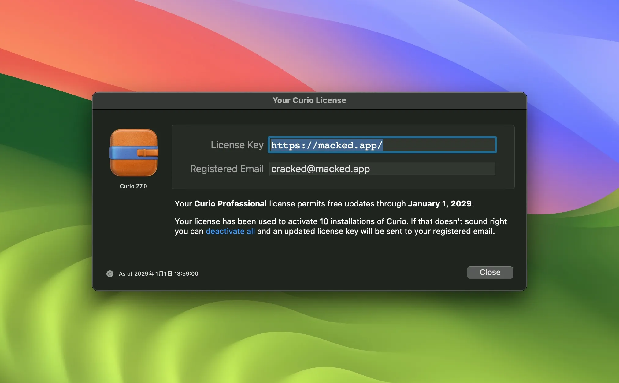Click the 'As of 2029年1月1日' timestamp text

pos(158,274)
